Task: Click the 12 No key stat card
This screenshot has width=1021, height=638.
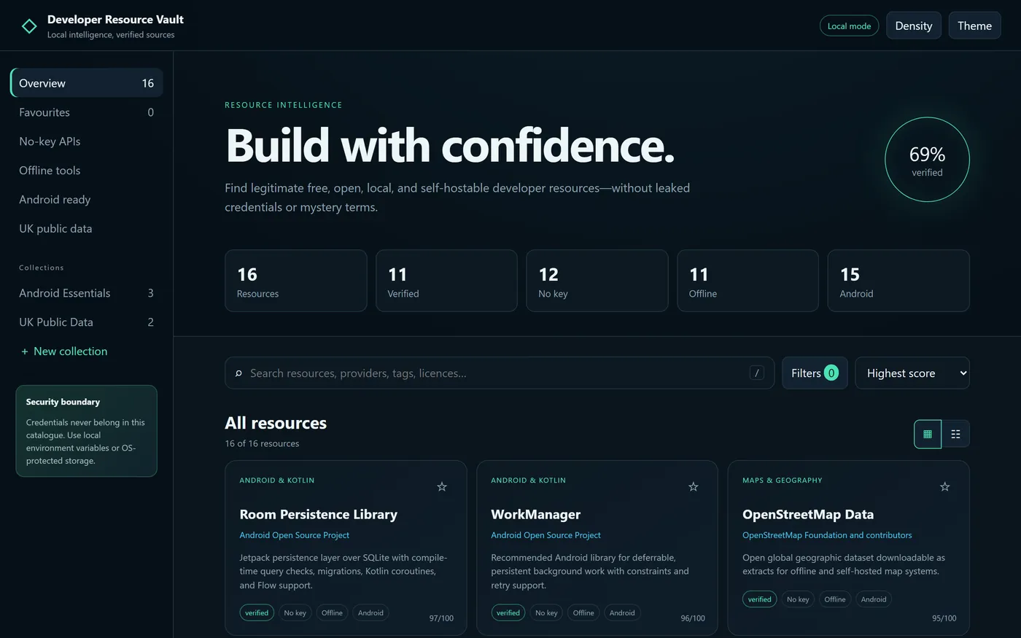Action: coord(597,281)
